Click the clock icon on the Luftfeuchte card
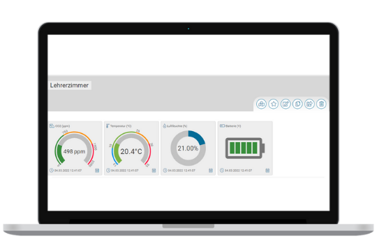The width and height of the screenshot is (377, 251). (165, 170)
